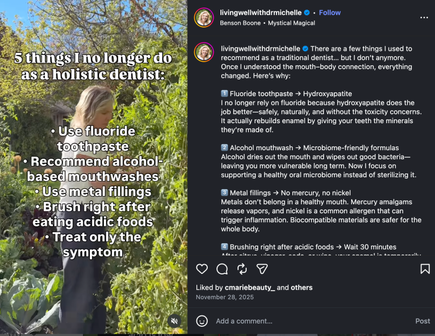The image size is (435, 336).
Task: Repost using the arrows icon
Action: (x=242, y=269)
